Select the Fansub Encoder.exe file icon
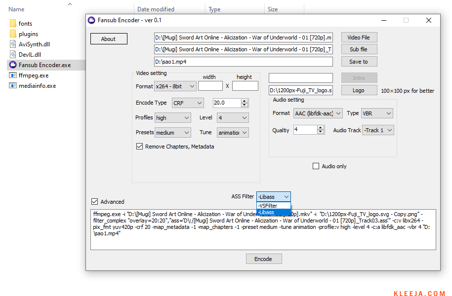 (13, 65)
